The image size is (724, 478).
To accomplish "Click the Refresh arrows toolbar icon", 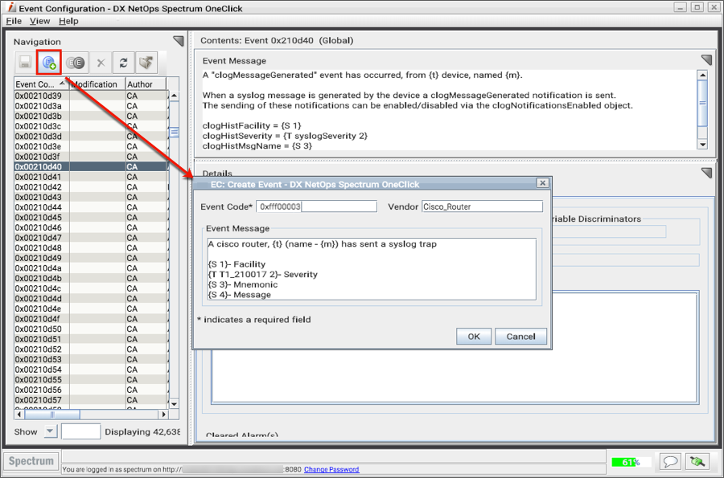I will tap(123, 62).
